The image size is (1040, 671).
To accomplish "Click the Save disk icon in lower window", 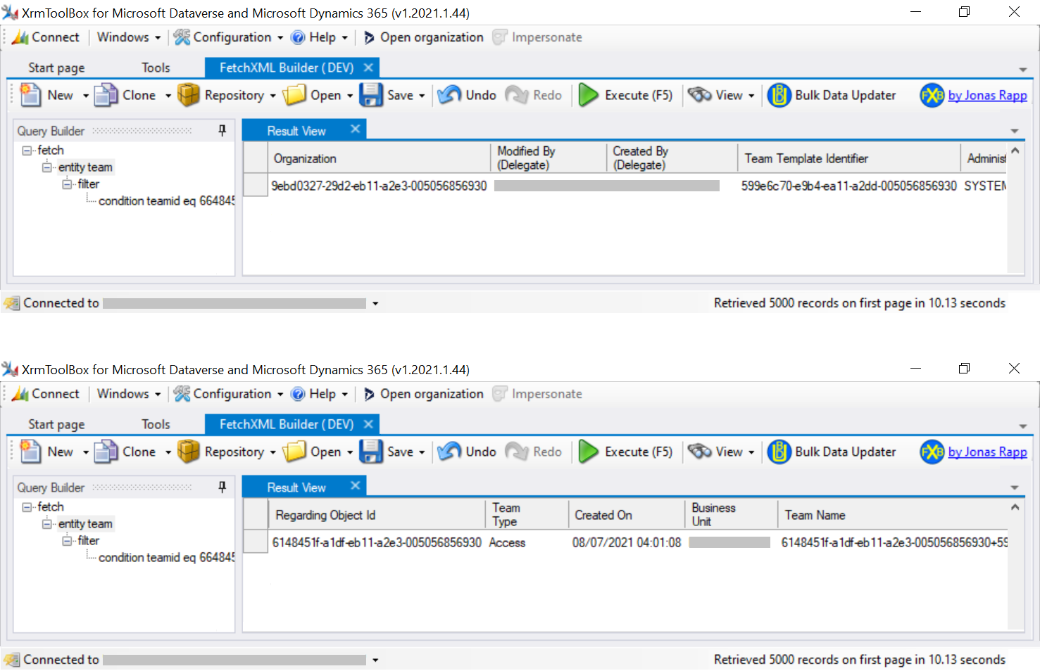I will pyautogui.click(x=371, y=452).
